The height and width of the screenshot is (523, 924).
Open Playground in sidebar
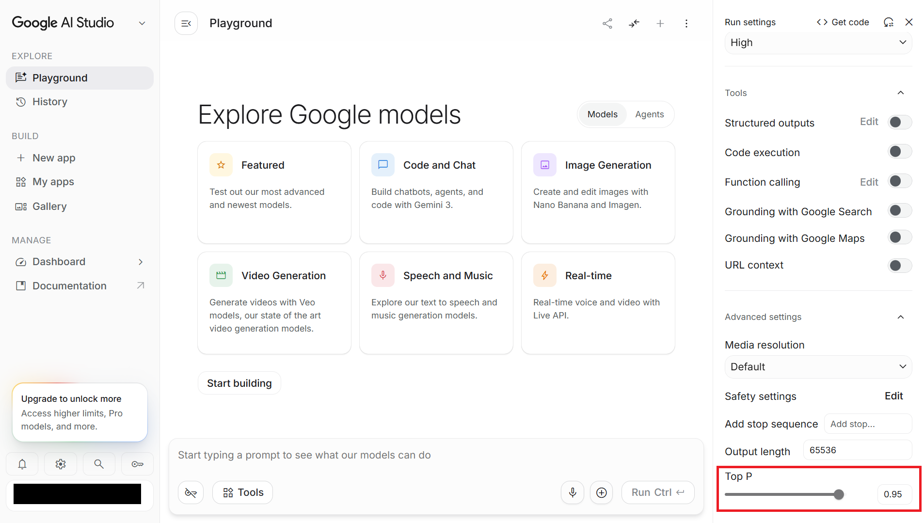tap(80, 78)
